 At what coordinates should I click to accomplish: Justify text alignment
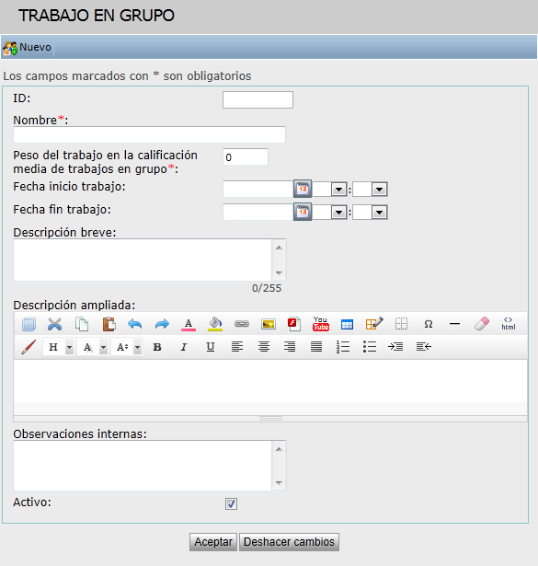tap(316, 347)
